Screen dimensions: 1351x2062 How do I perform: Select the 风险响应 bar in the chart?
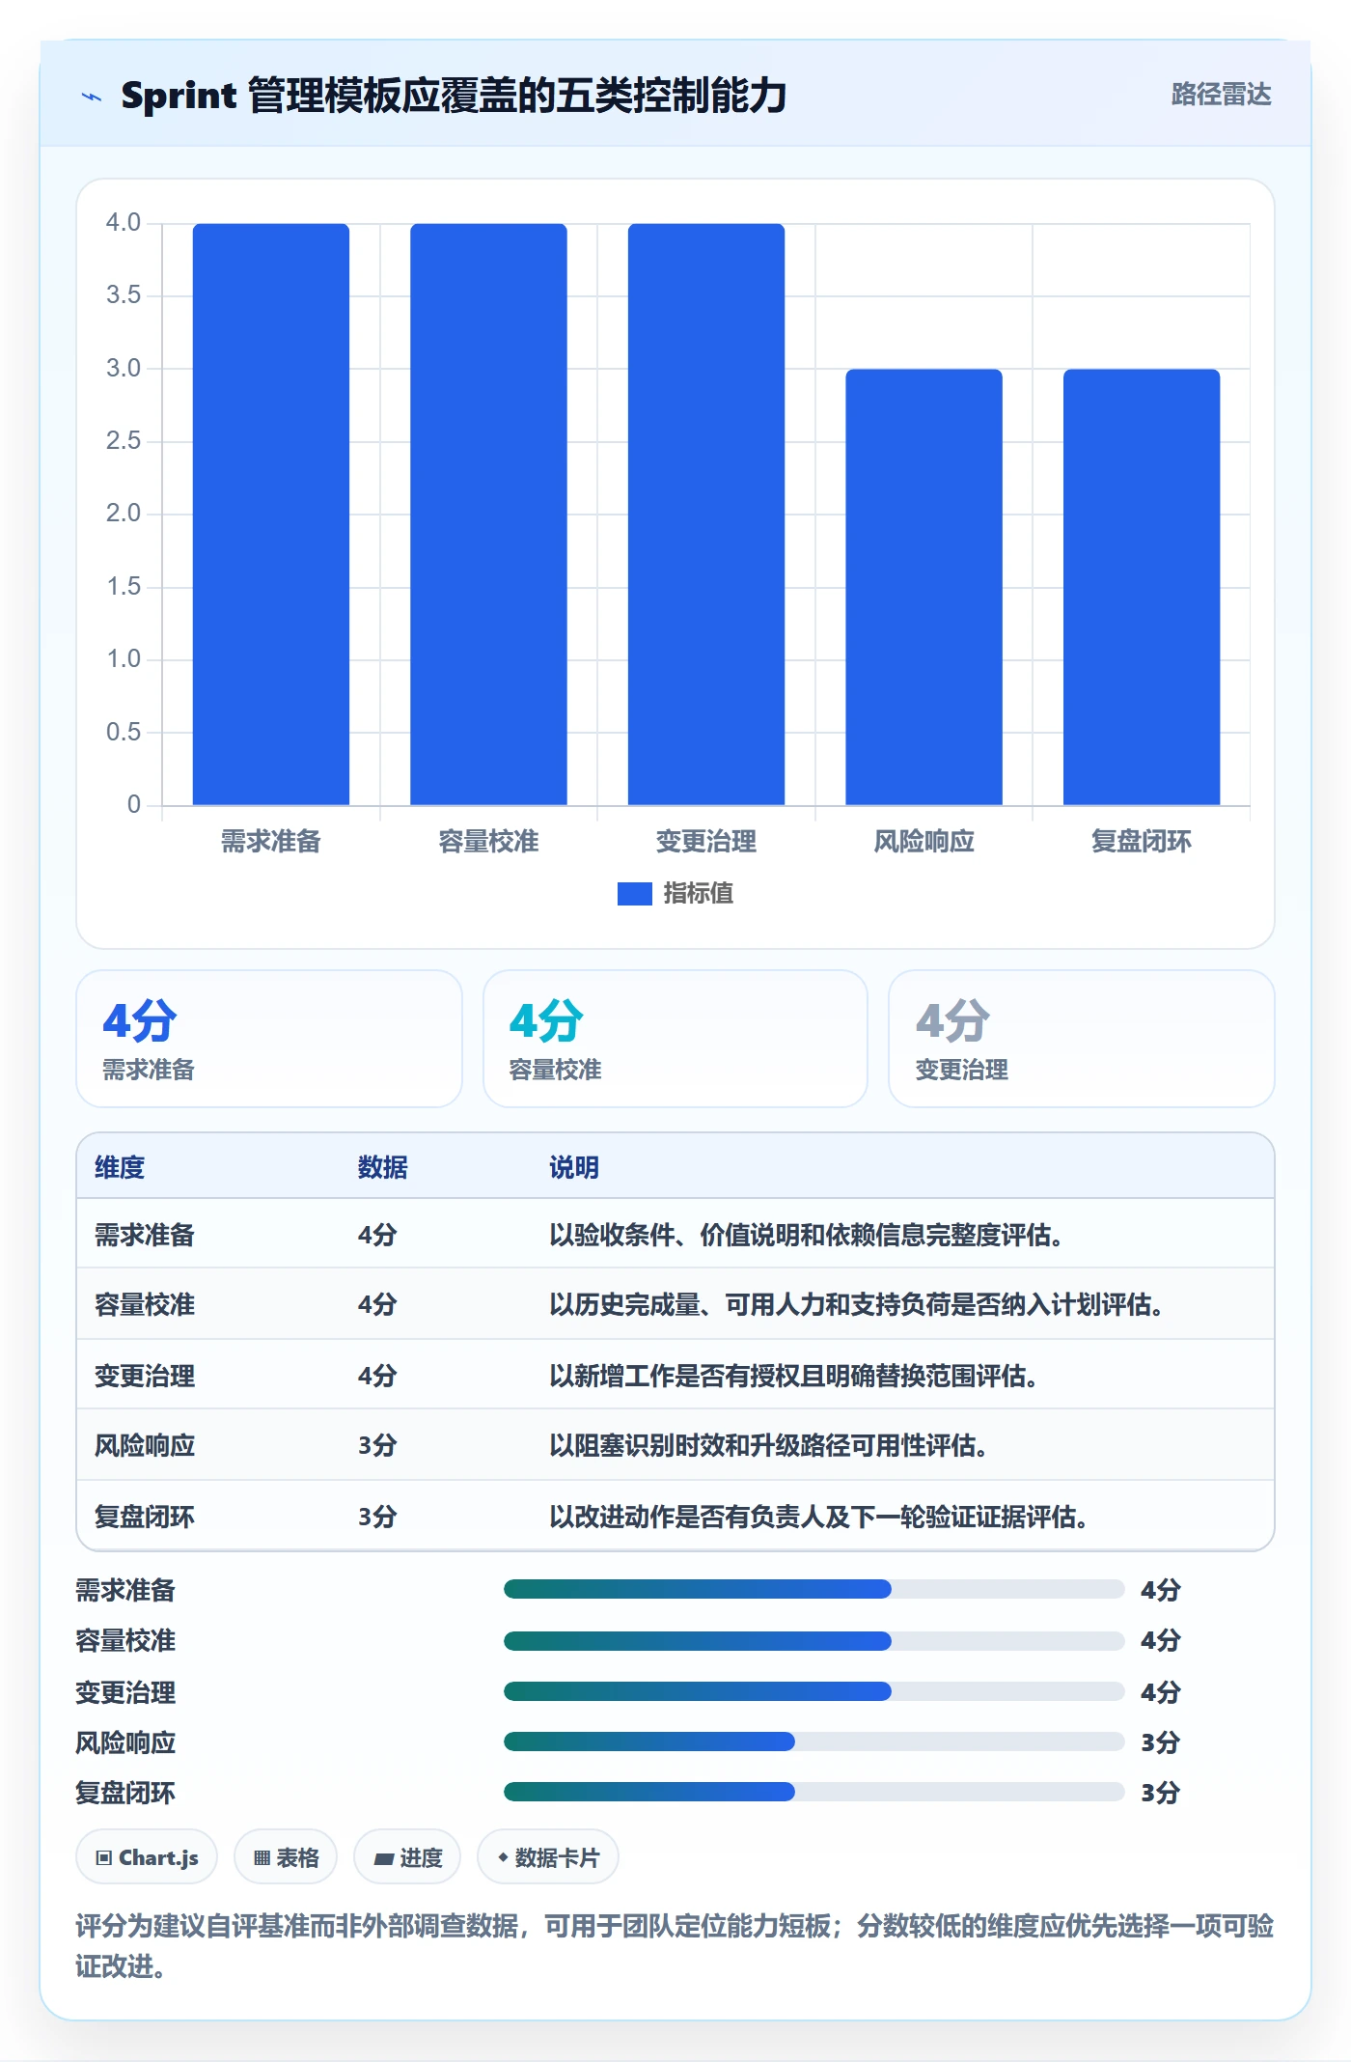pos(924,587)
